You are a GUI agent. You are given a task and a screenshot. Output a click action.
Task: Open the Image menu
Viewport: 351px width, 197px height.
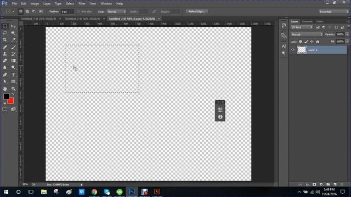[35, 4]
